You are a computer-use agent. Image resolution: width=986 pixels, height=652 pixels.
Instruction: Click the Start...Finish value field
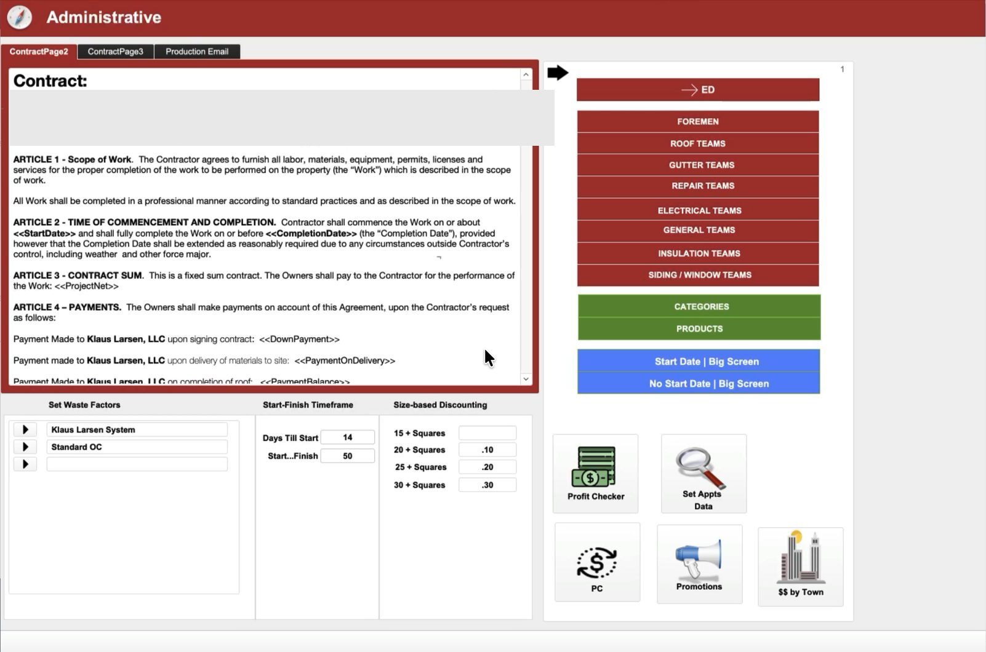pos(348,456)
